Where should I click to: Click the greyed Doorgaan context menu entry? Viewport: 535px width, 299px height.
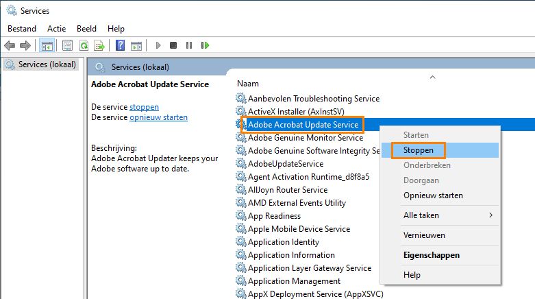tap(440, 180)
